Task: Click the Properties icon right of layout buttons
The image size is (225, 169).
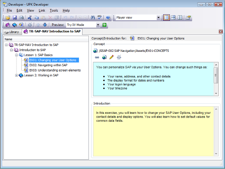Action: coord(188,18)
